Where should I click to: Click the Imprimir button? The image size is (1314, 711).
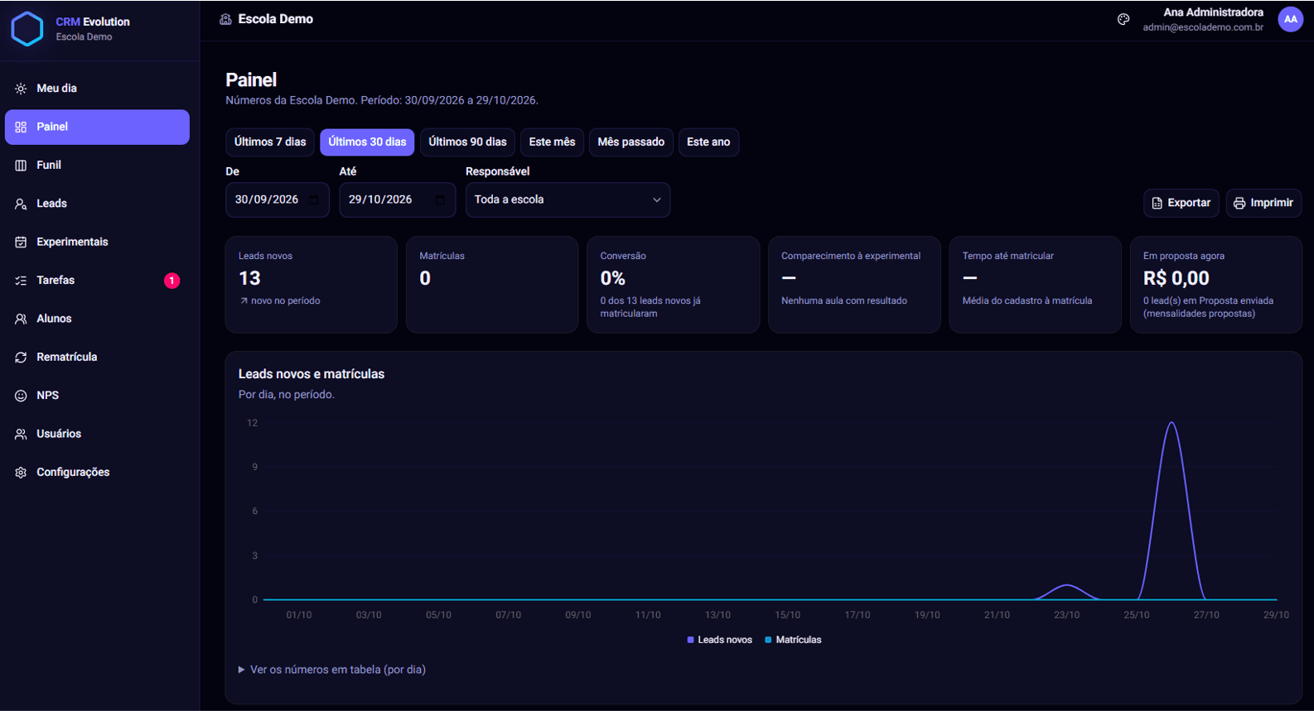pos(1263,203)
